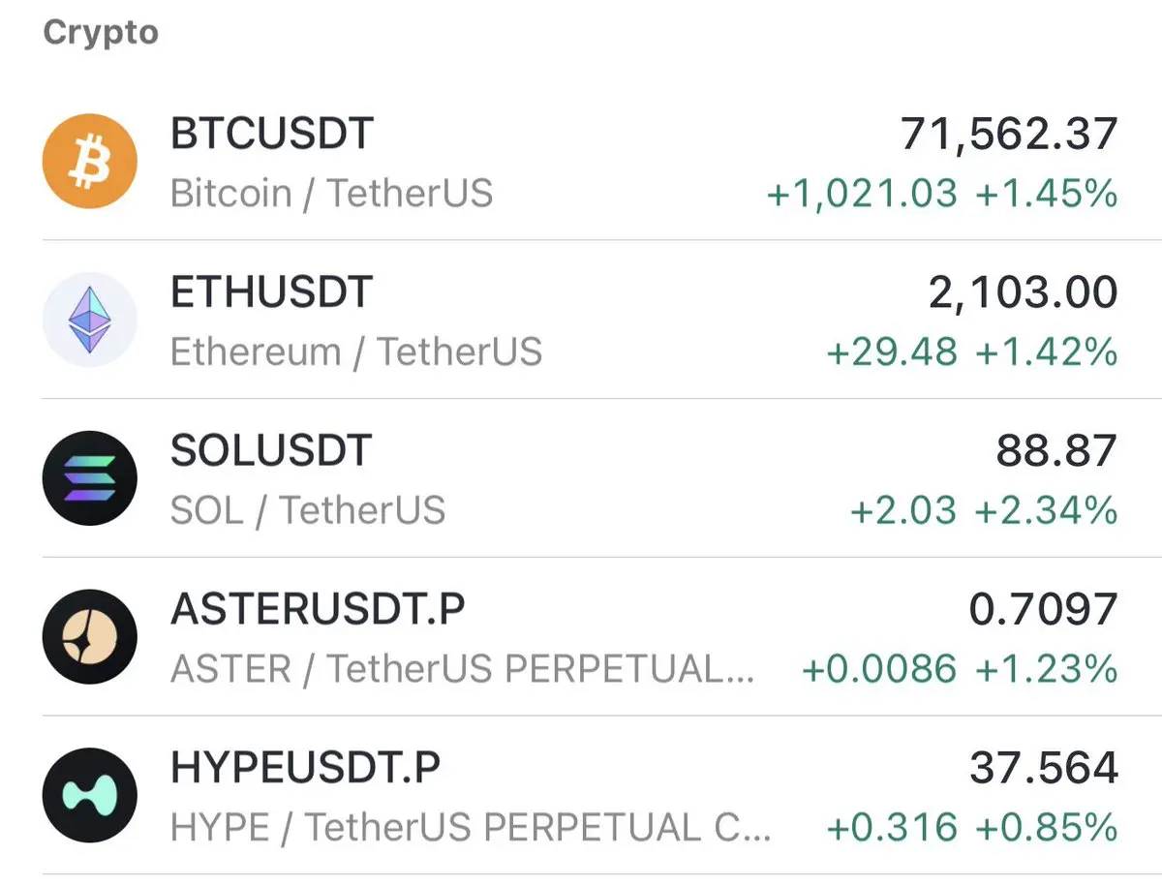Tap the HYPE coin logo icon
Viewport: 1162px width, 886px height.
tap(89, 795)
